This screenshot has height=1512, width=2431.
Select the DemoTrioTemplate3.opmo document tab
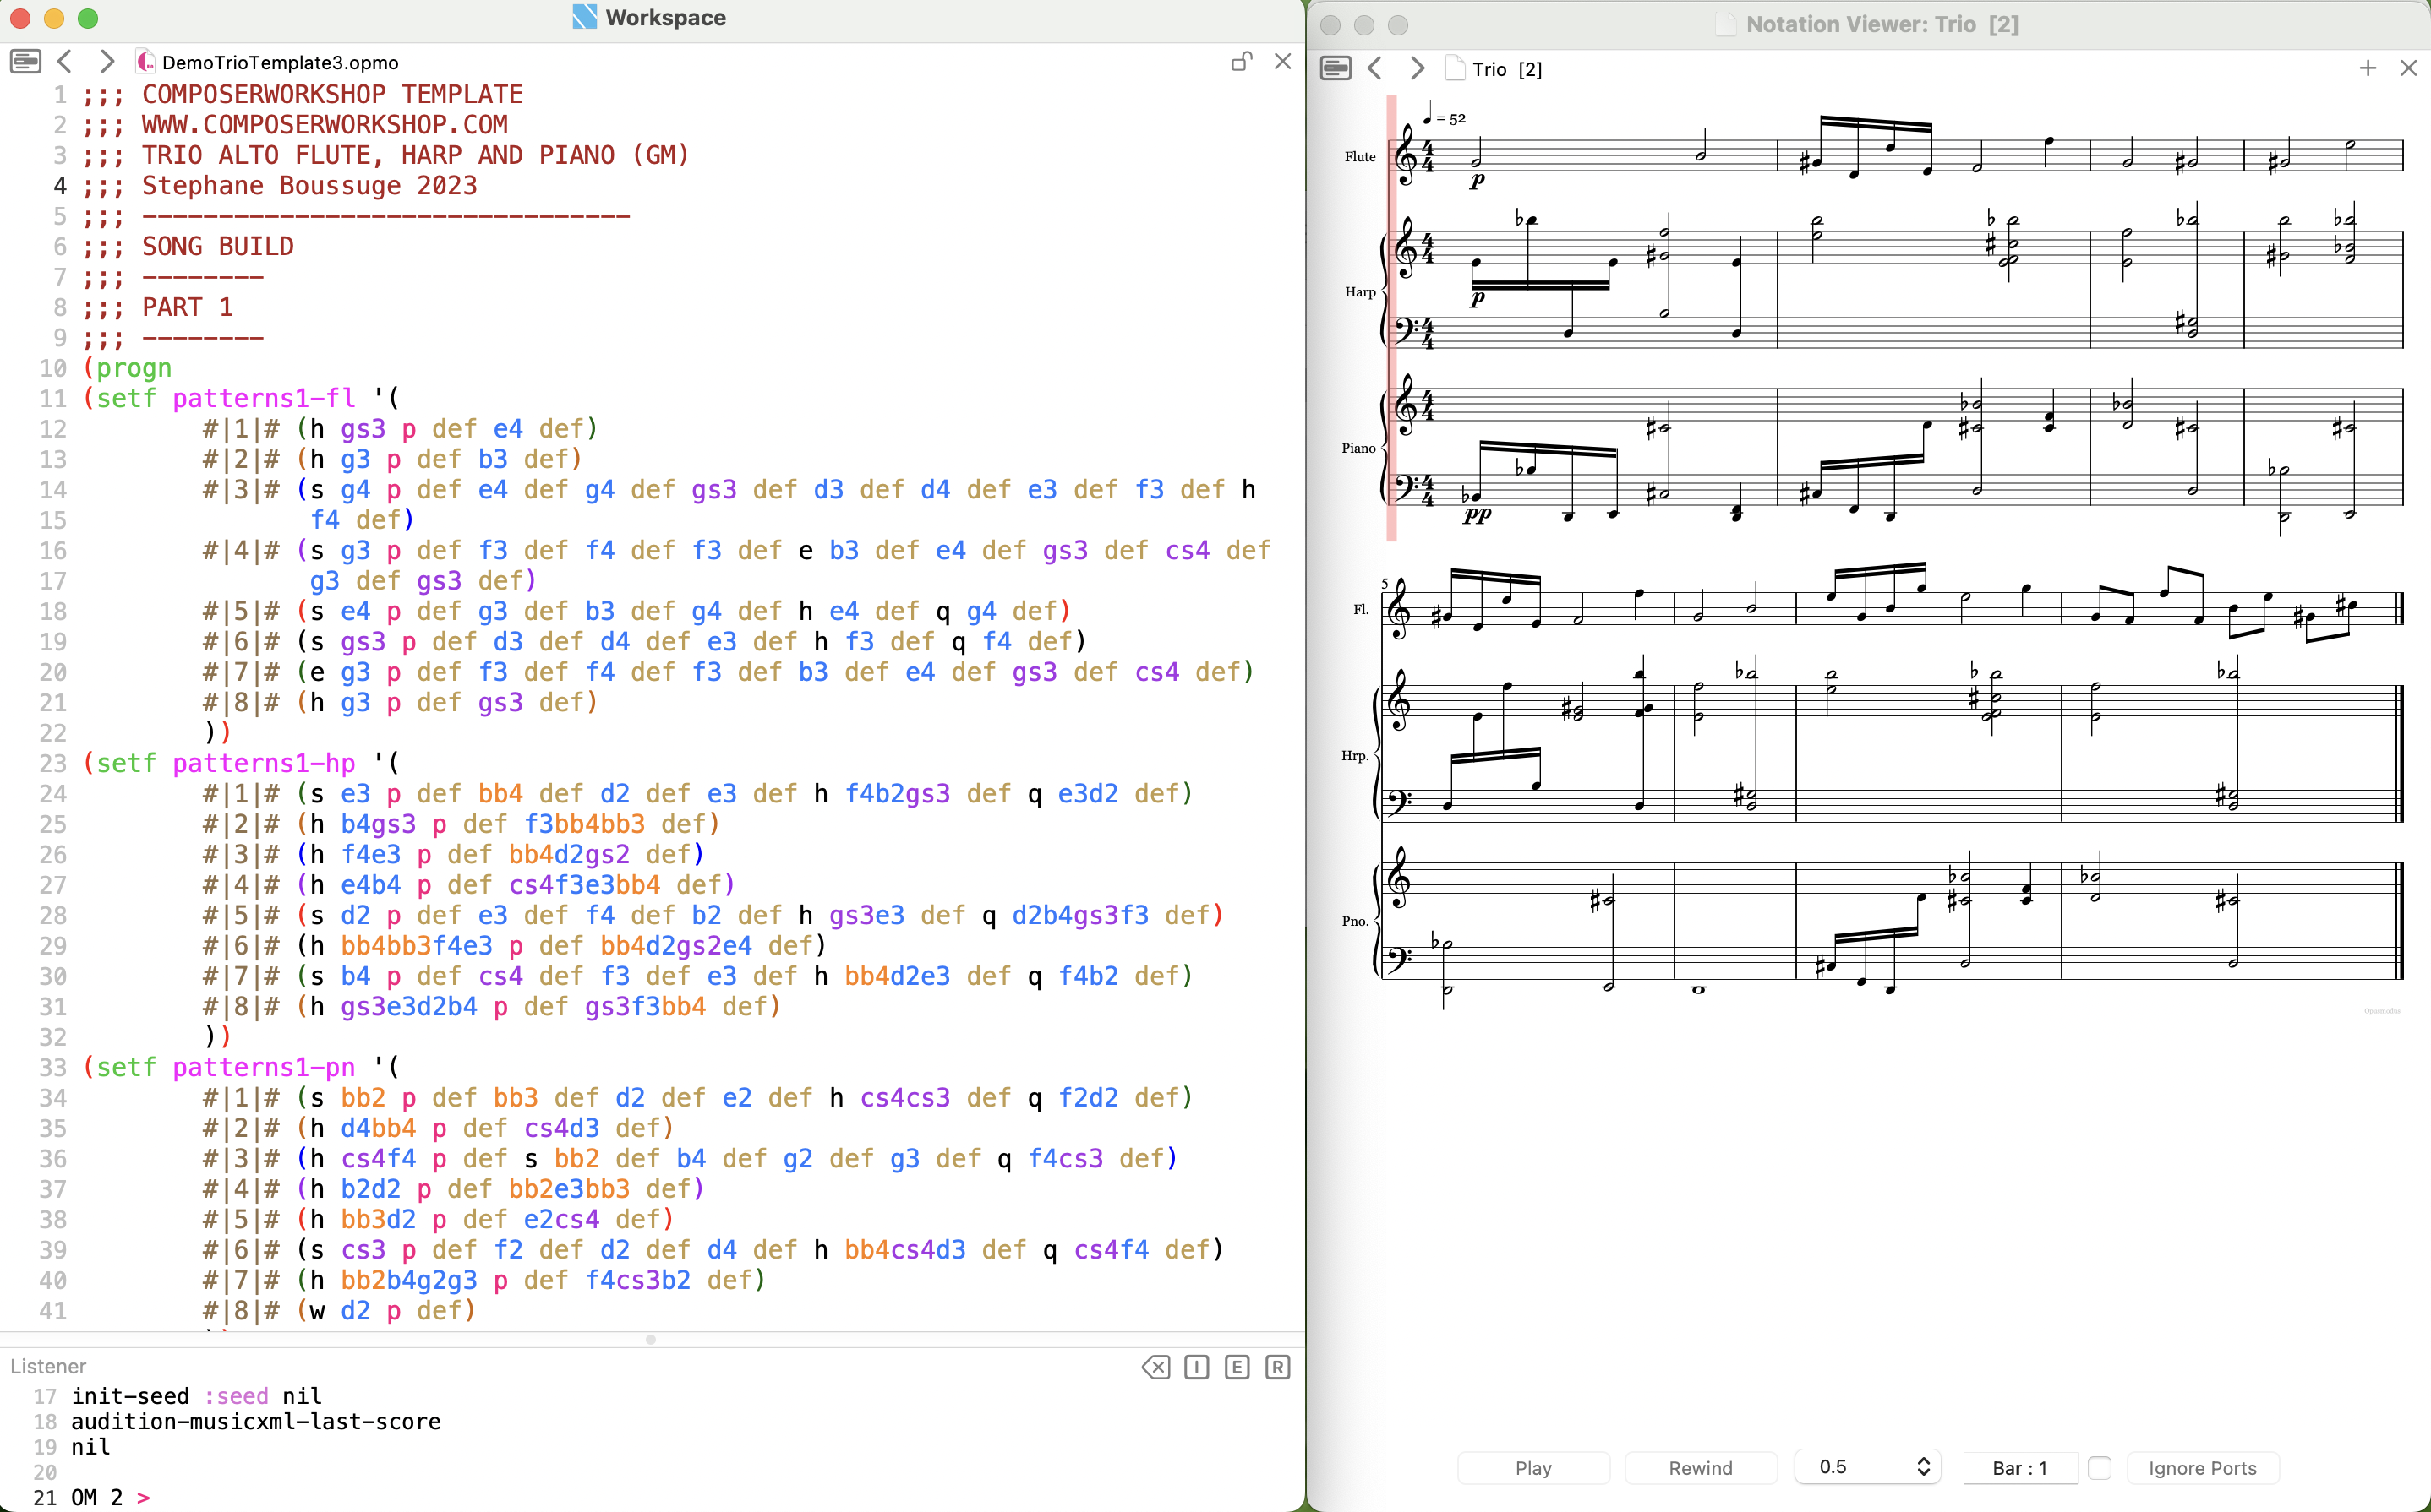279,62
